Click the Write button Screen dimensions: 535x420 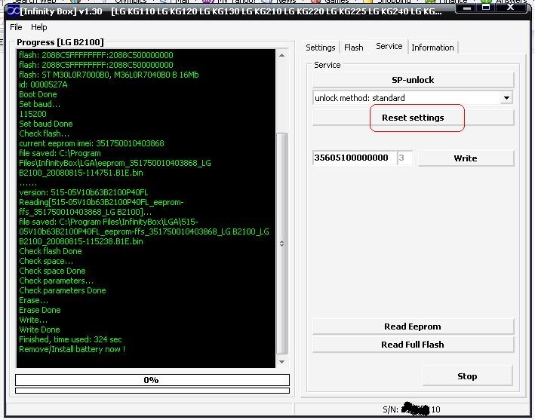[x=466, y=158]
